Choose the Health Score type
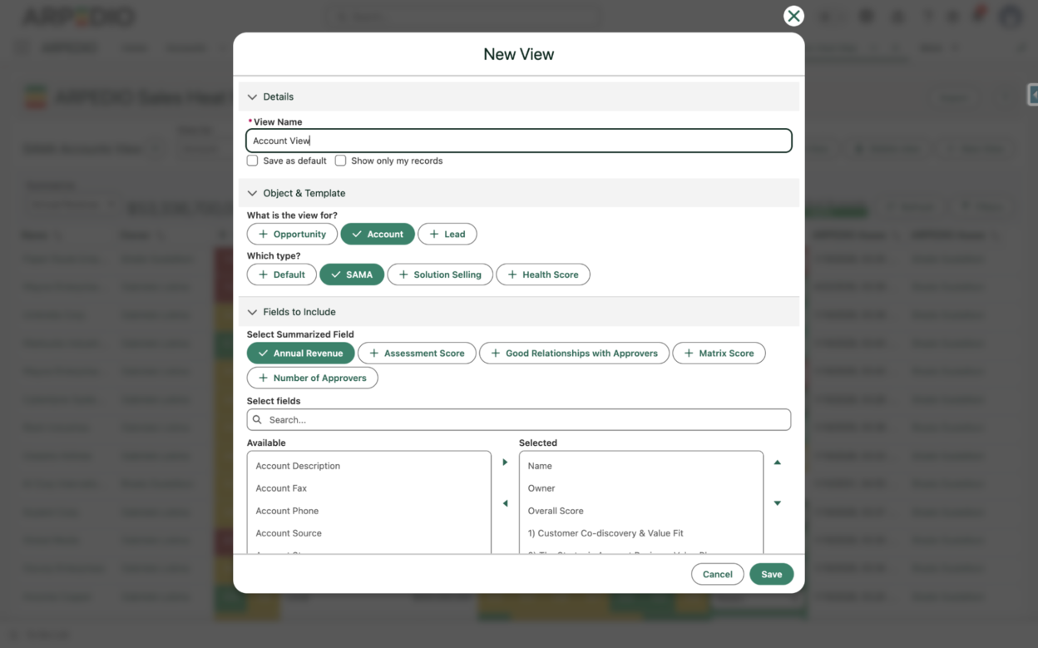 pyautogui.click(x=543, y=275)
